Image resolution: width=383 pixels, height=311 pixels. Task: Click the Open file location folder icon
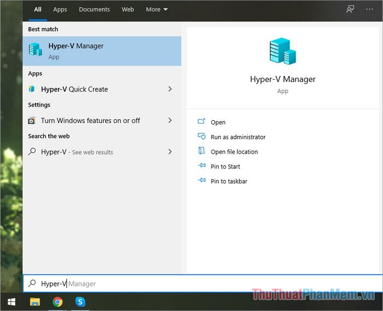coord(201,151)
